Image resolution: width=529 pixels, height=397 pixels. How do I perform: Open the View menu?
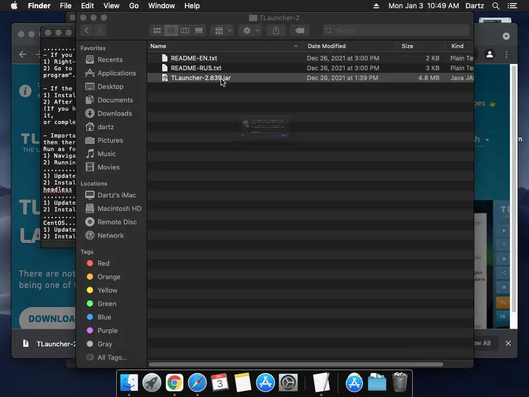click(112, 6)
